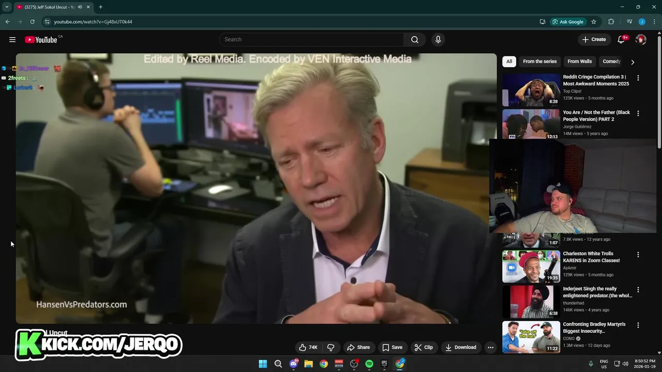Click the video player to pause
This screenshot has height=372, width=662.
click(x=256, y=189)
